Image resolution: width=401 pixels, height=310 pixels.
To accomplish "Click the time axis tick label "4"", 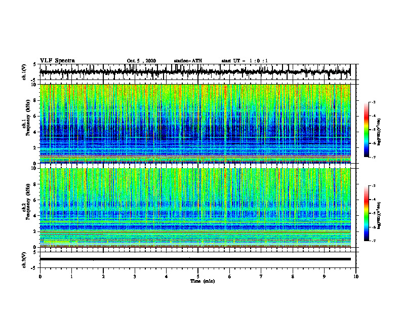I will click(166, 276).
